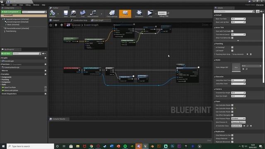Select BaseLookUpRate variable
265x149 pixels.
[11, 91]
